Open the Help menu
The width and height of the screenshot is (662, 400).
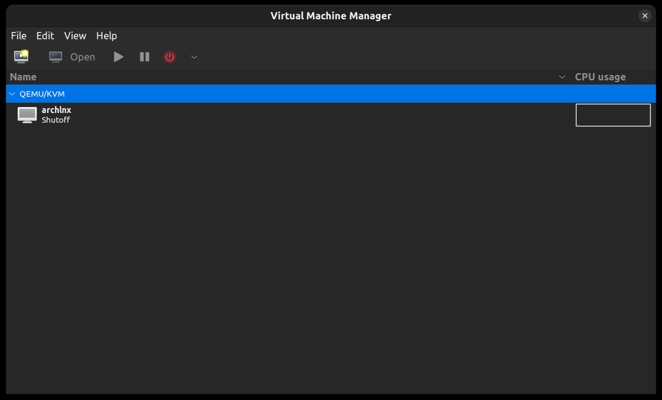[107, 35]
